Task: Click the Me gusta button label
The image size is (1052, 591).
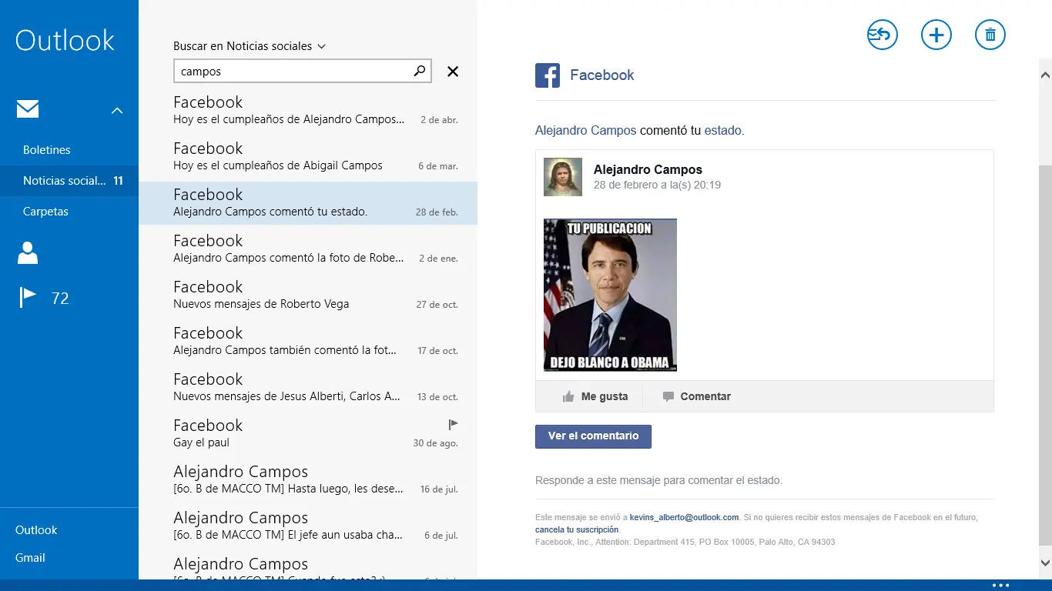Action: (605, 396)
